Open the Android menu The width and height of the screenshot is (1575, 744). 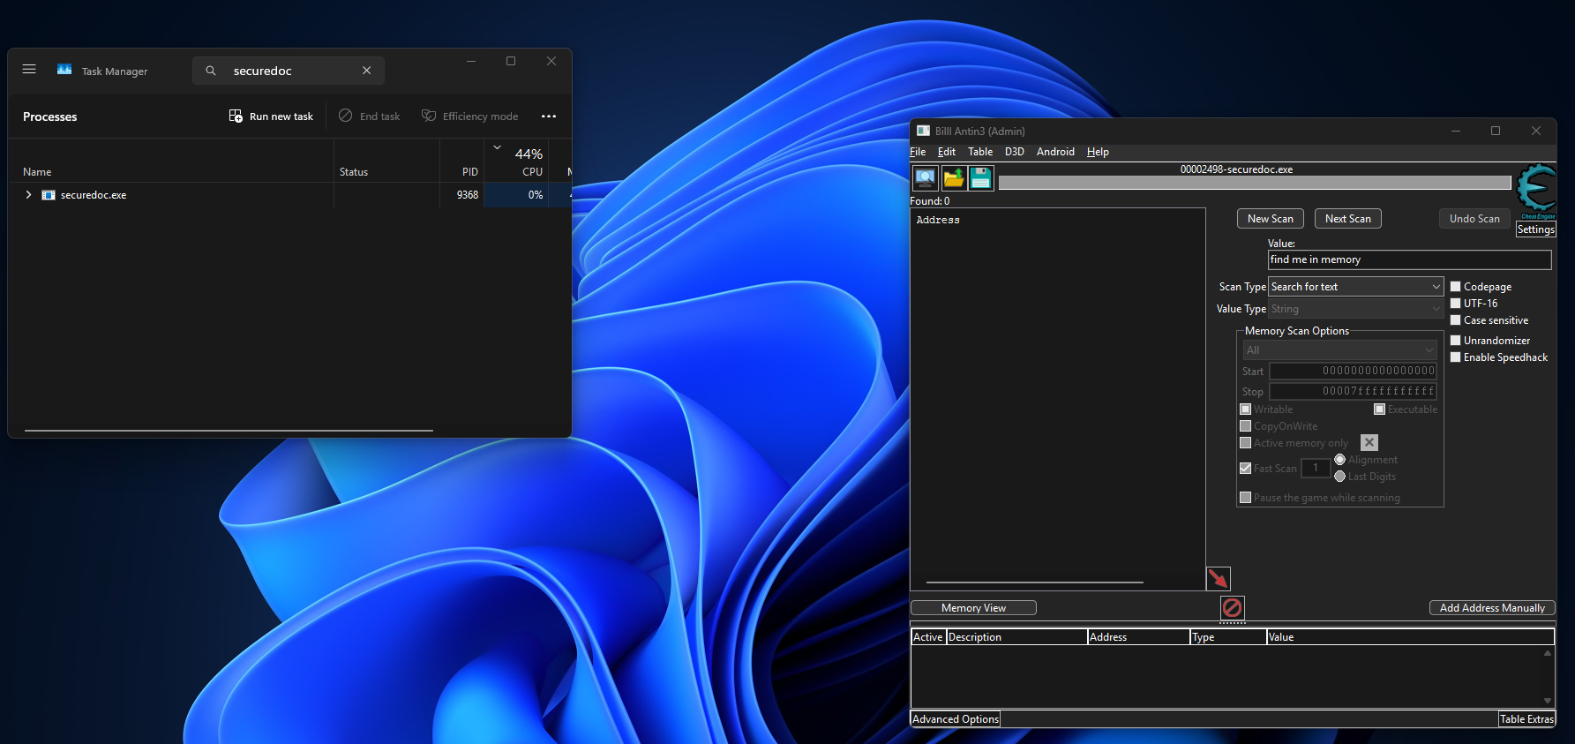point(1055,152)
